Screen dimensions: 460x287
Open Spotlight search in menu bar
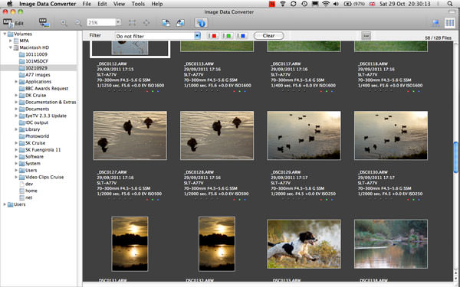point(450,4)
